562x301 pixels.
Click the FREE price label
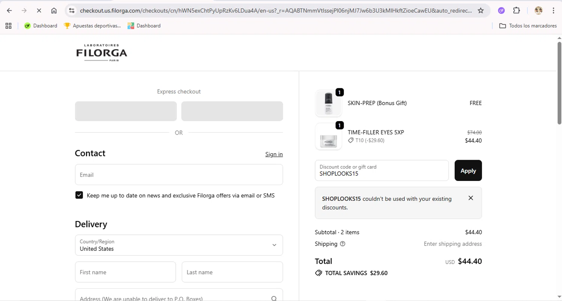pyautogui.click(x=476, y=103)
